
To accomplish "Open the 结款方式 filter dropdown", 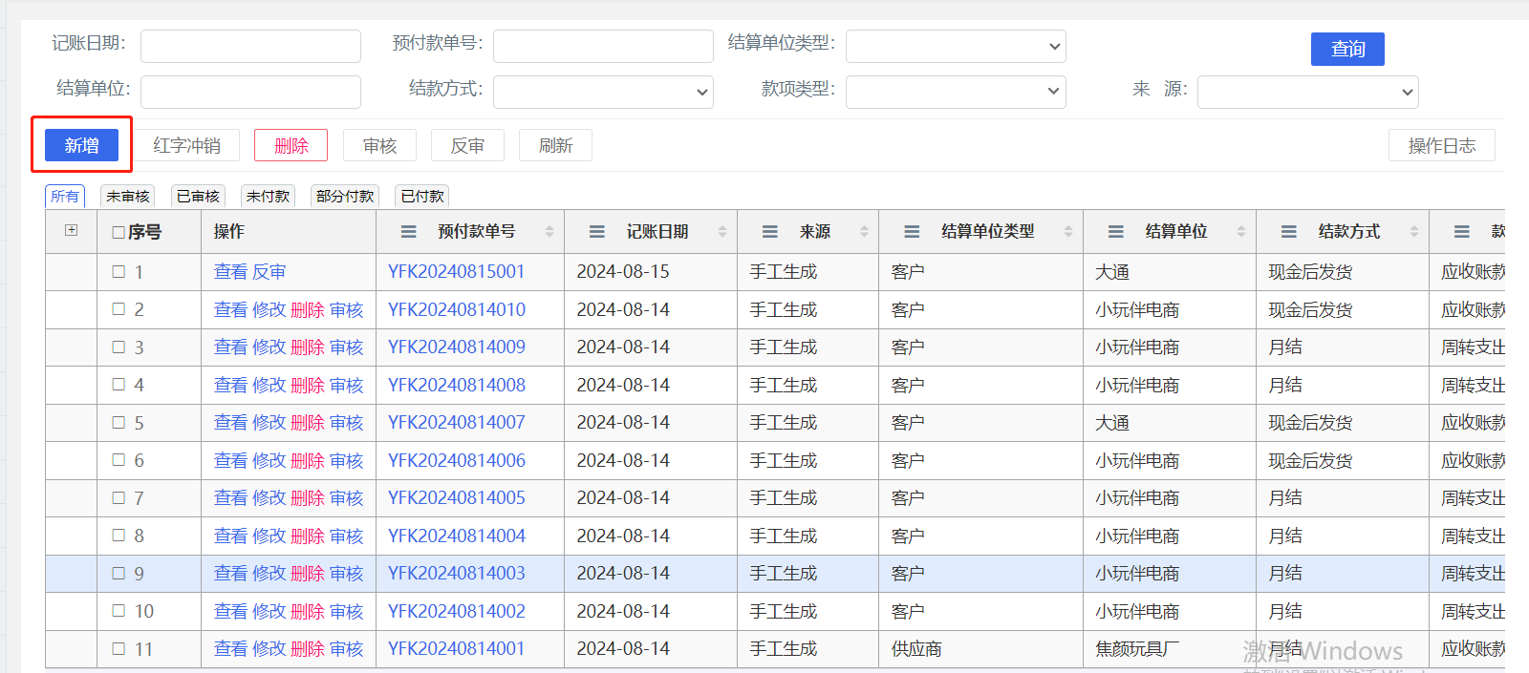I will 603,92.
